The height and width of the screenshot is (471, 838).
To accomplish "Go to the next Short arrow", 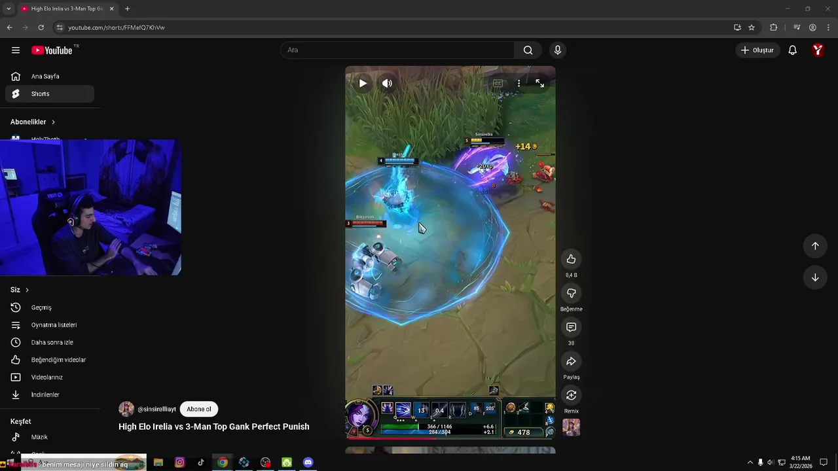I will 815,277.
